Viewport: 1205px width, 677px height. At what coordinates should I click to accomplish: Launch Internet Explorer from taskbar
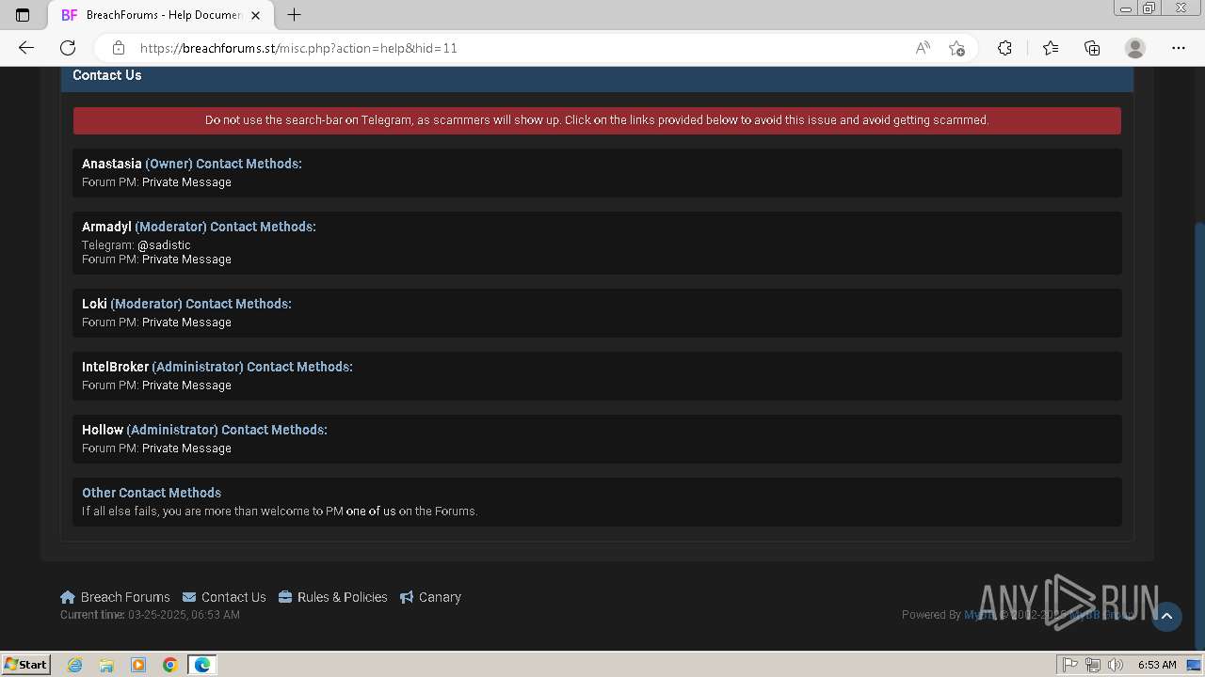click(74, 665)
